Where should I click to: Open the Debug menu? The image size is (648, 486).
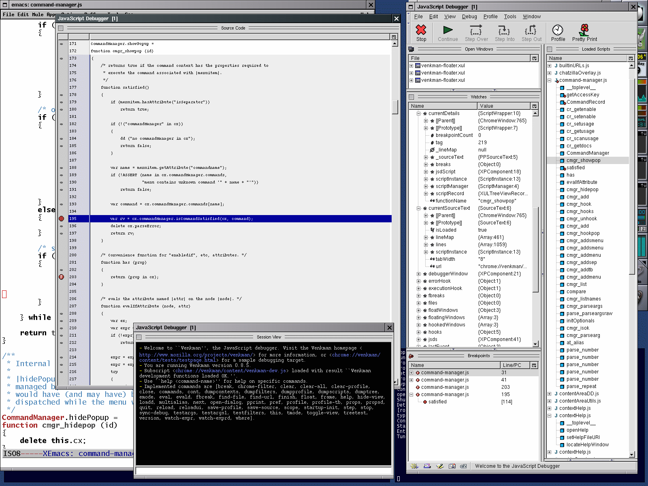469,17
